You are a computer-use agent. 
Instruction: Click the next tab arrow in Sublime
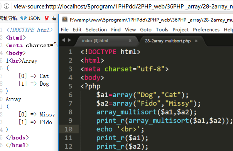tap(69, 40)
